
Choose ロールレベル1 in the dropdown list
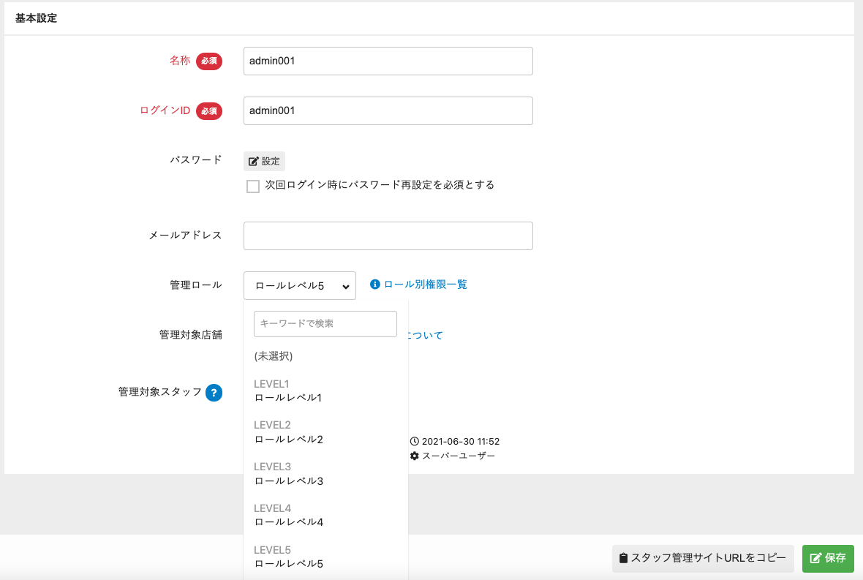point(288,398)
